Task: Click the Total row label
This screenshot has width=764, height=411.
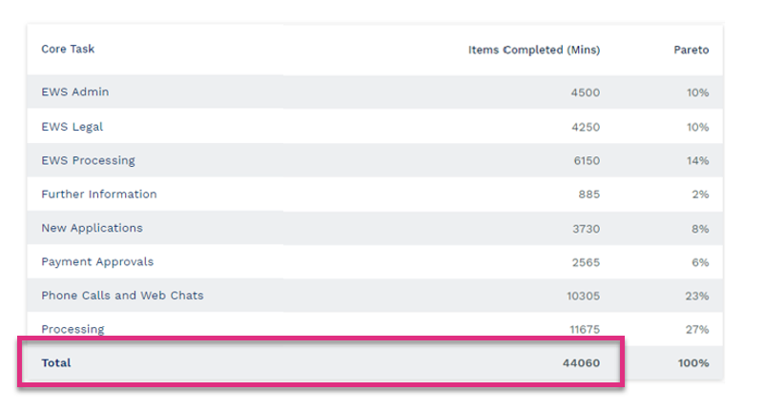Action: [x=56, y=362]
